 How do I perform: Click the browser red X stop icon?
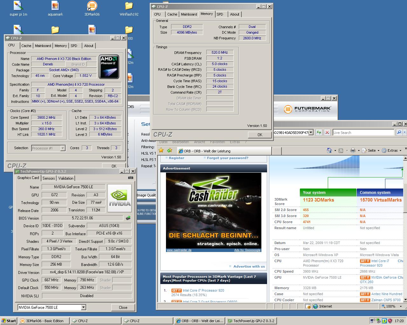tap(327, 132)
